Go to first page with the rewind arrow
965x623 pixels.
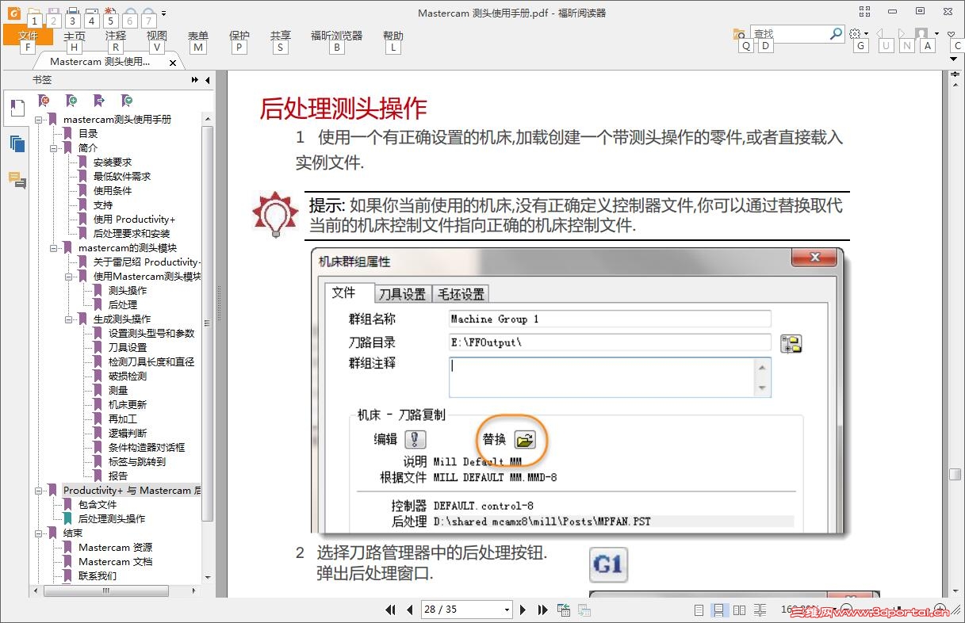tap(390, 610)
